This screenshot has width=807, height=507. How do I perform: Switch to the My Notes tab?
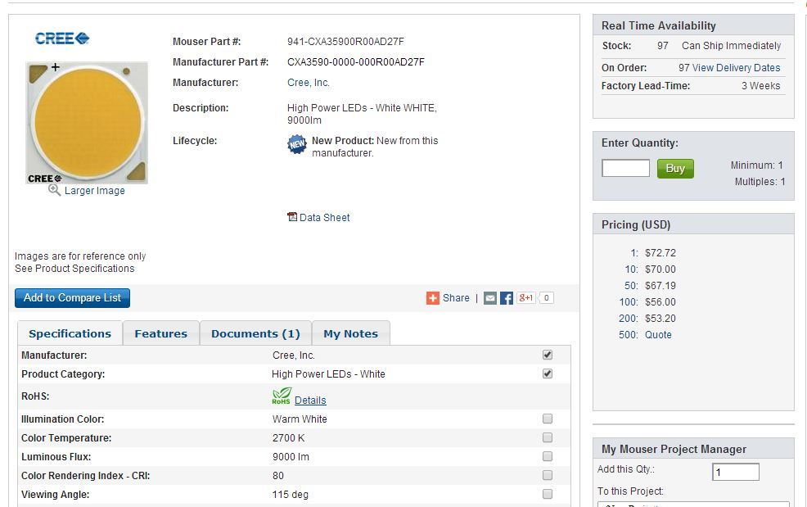350,333
